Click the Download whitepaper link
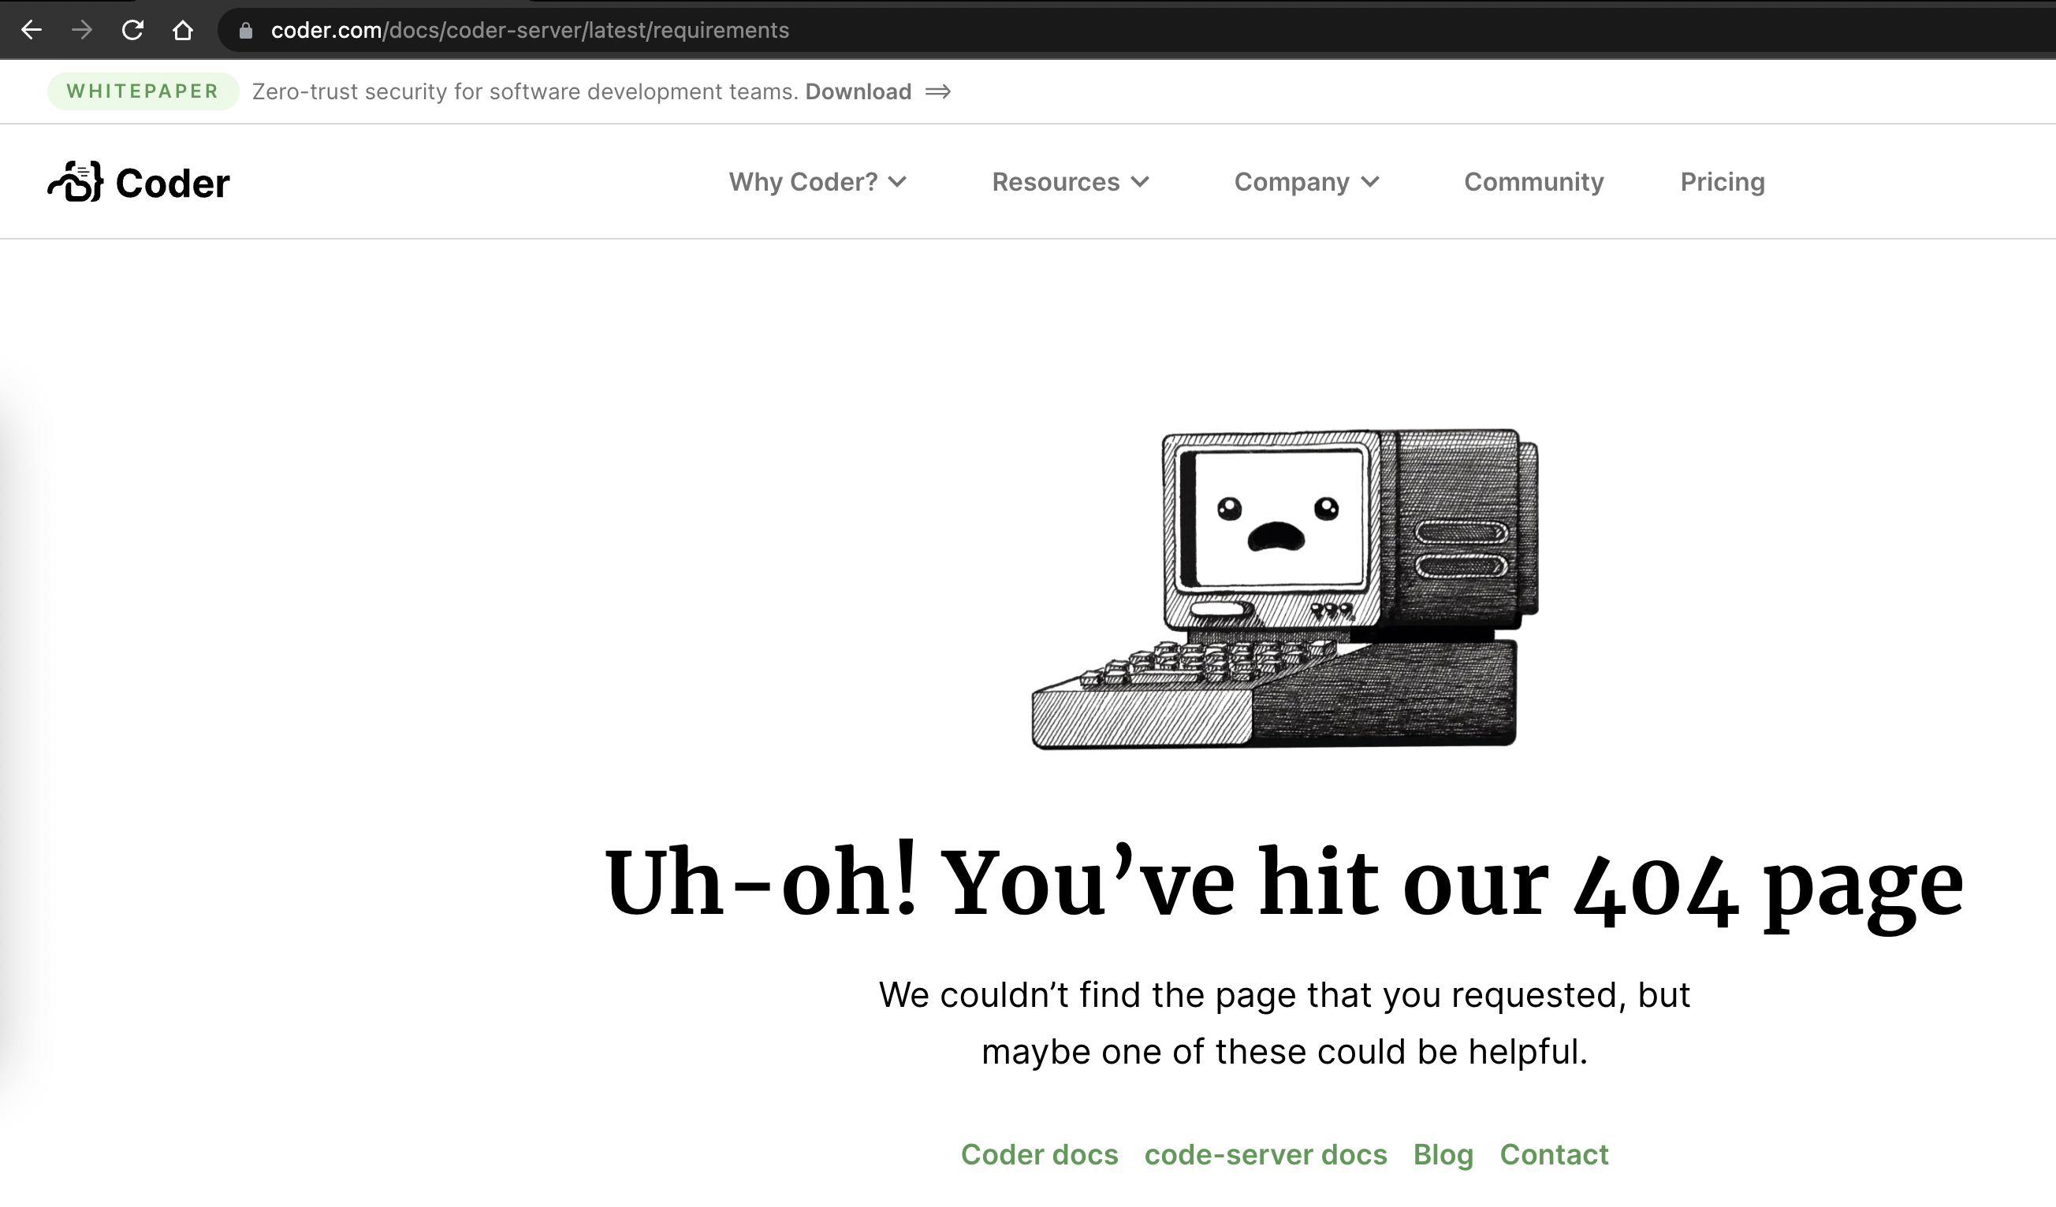The height and width of the screenshot is (1207, 2056). [858, 91]
